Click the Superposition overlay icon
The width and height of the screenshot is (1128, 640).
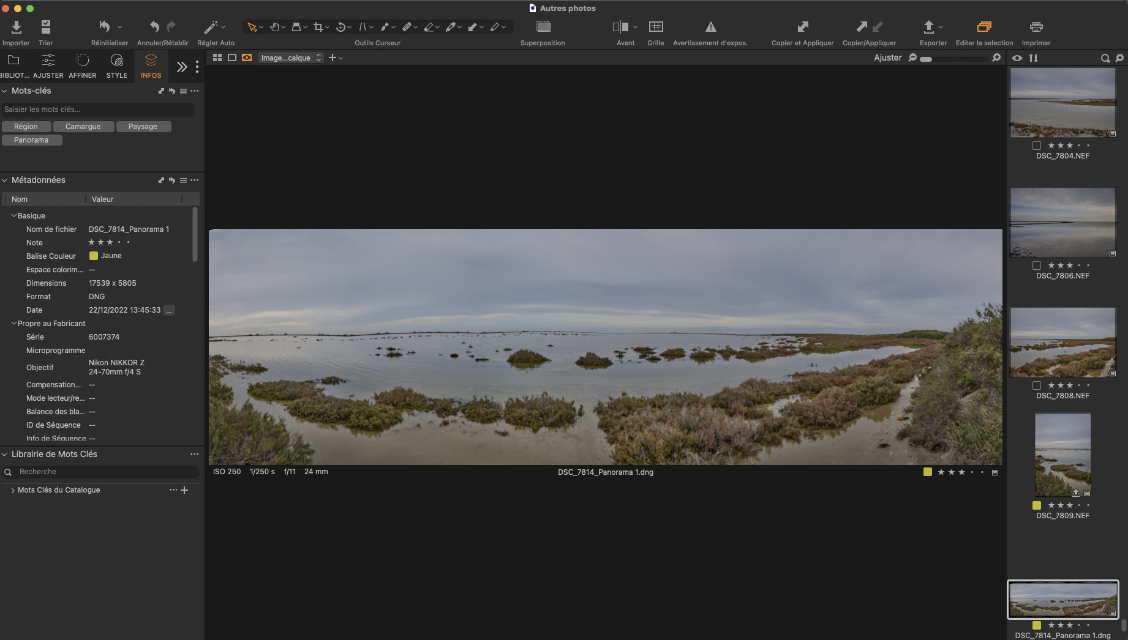(543, 27)
